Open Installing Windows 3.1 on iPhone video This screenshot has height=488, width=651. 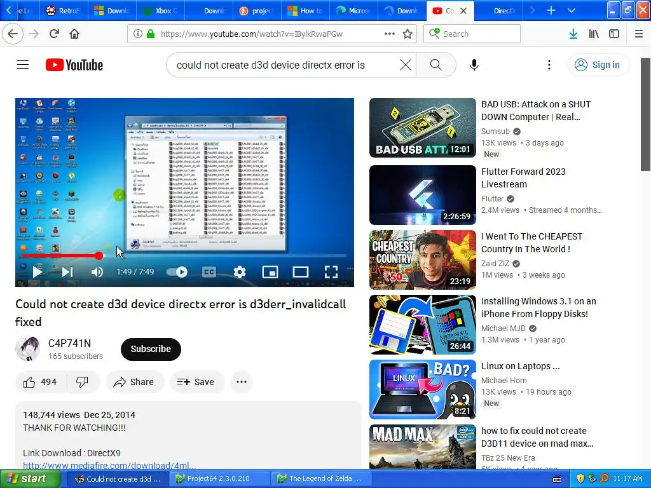coord(538,308)
